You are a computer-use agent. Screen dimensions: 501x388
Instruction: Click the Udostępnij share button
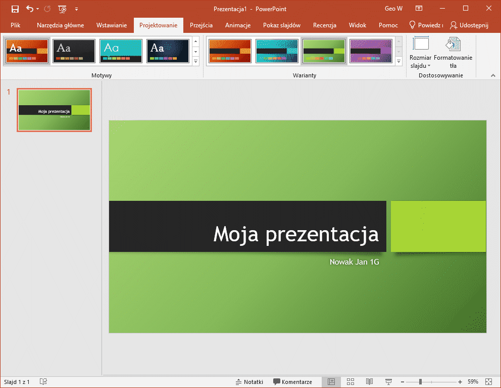tap(469, 25)
